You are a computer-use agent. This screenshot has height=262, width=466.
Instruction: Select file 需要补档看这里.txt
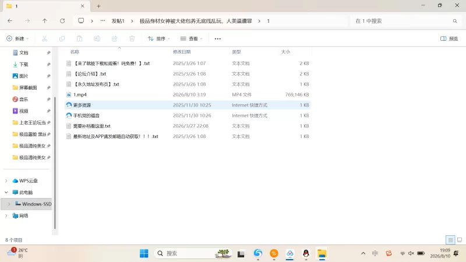pos(187,126)
